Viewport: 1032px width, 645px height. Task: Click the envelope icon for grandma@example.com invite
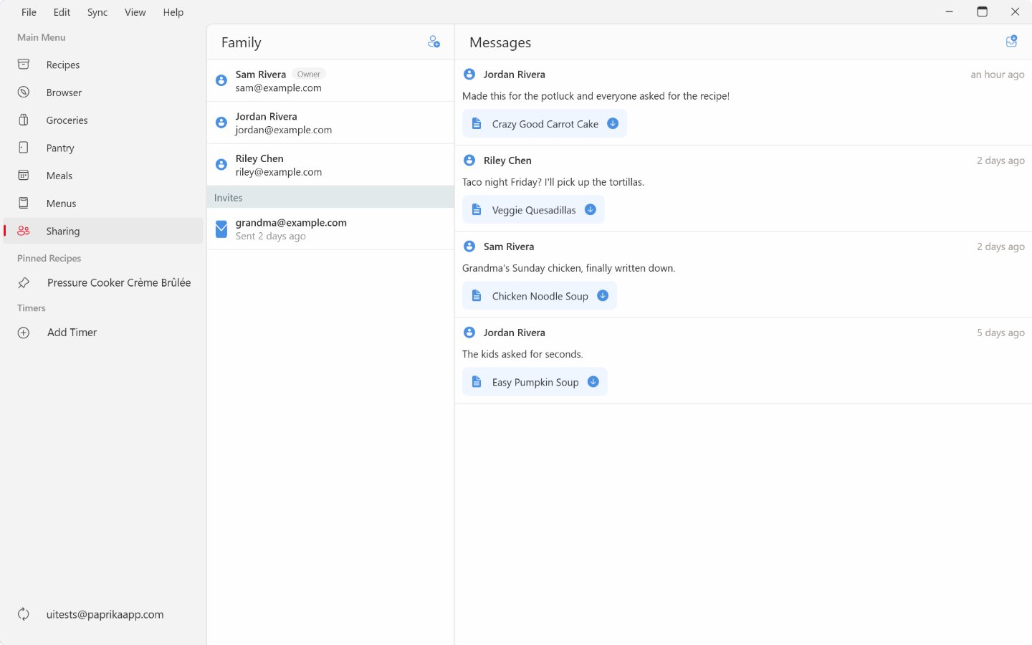click(x=221, y=229)
